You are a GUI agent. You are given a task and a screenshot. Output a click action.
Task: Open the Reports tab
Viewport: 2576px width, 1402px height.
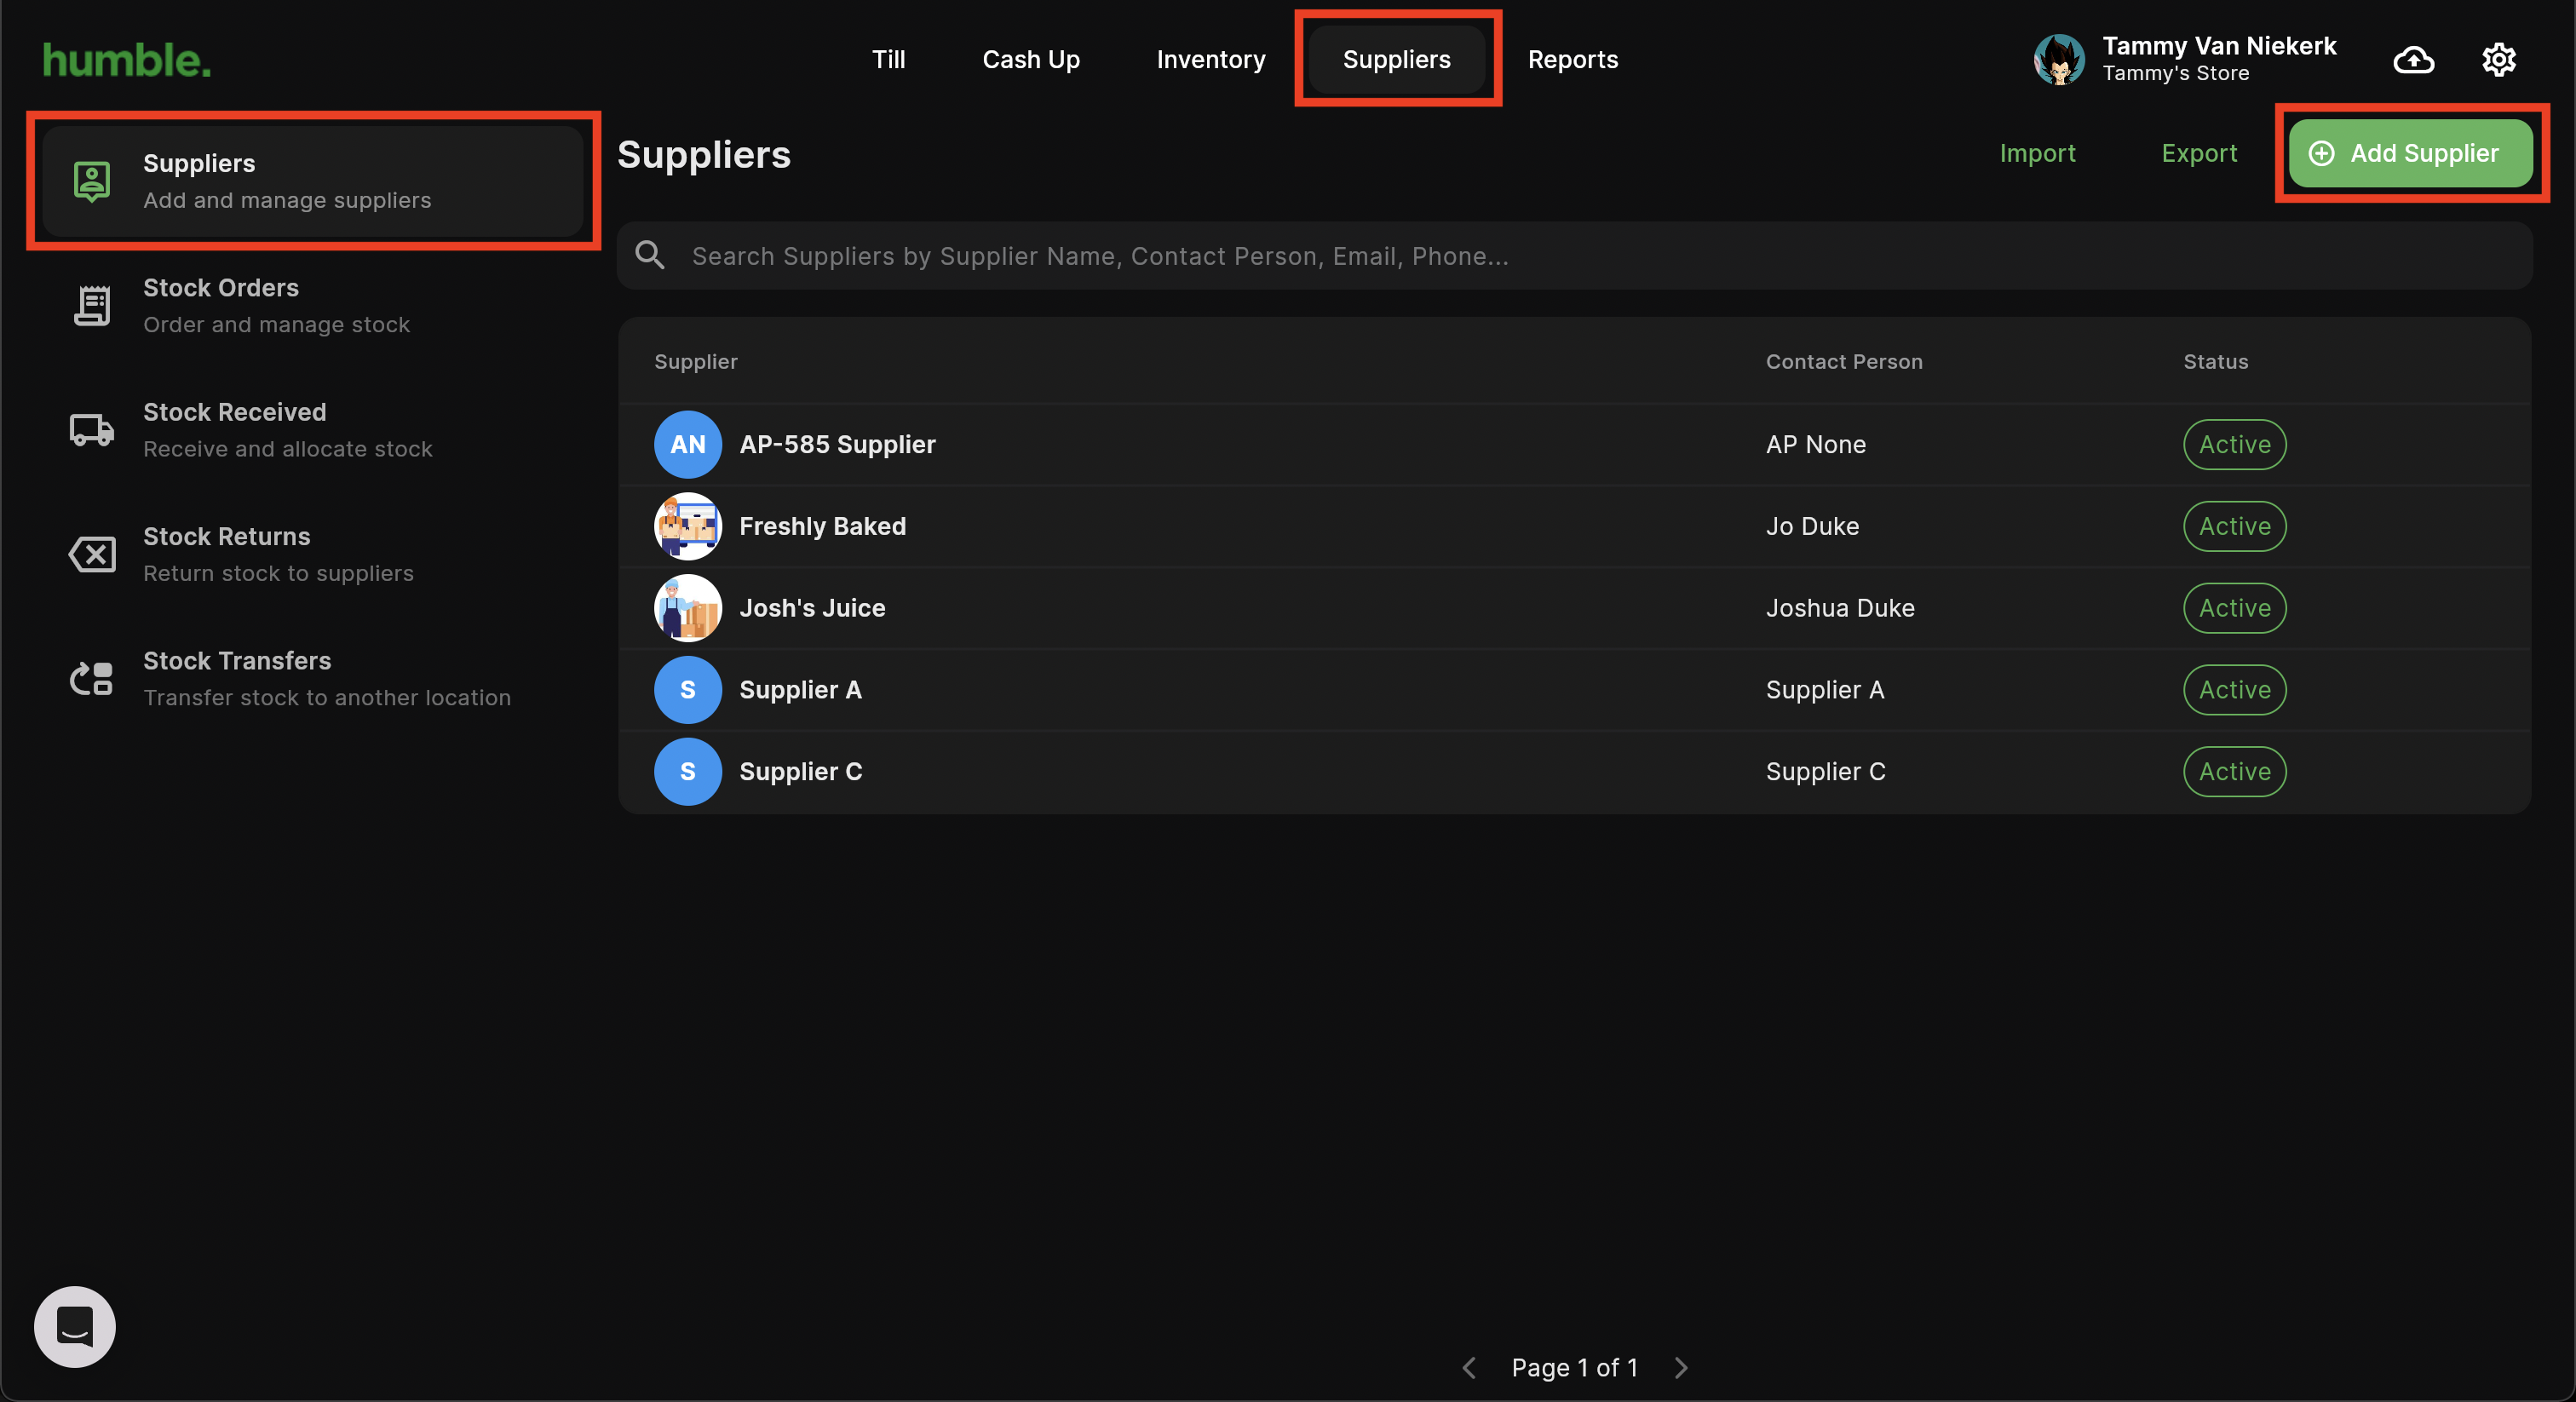[1573, 60]
